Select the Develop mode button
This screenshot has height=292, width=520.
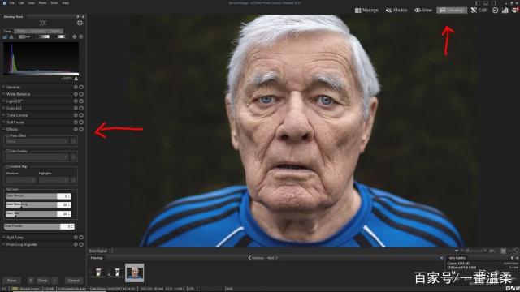(x=452, y=11)
